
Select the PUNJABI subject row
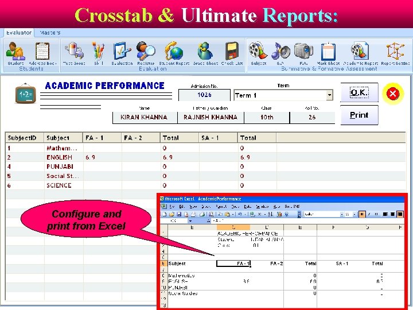coord(205,166)
